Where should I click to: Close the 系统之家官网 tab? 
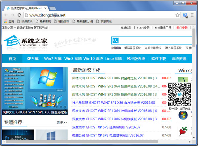click(x=45, y=8)
